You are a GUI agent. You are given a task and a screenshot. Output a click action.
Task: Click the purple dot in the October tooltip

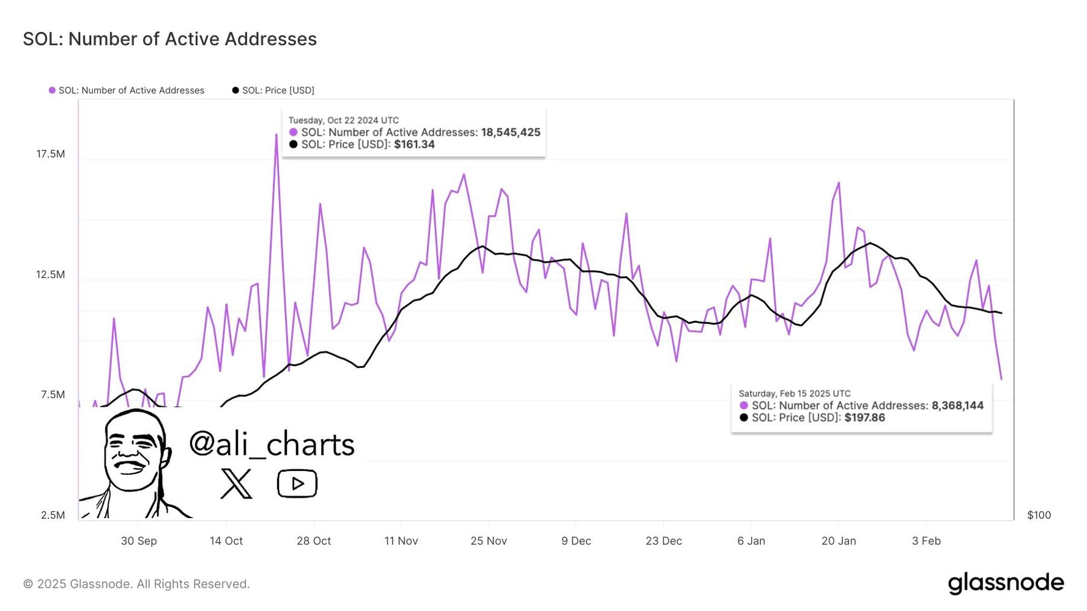[x=294, y=132]
